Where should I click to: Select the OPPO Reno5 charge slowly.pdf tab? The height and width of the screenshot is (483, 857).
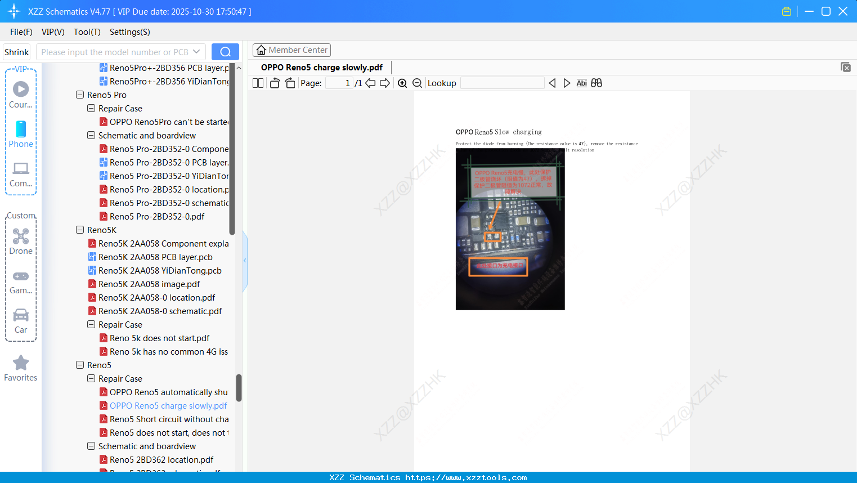tap(322, 68)
